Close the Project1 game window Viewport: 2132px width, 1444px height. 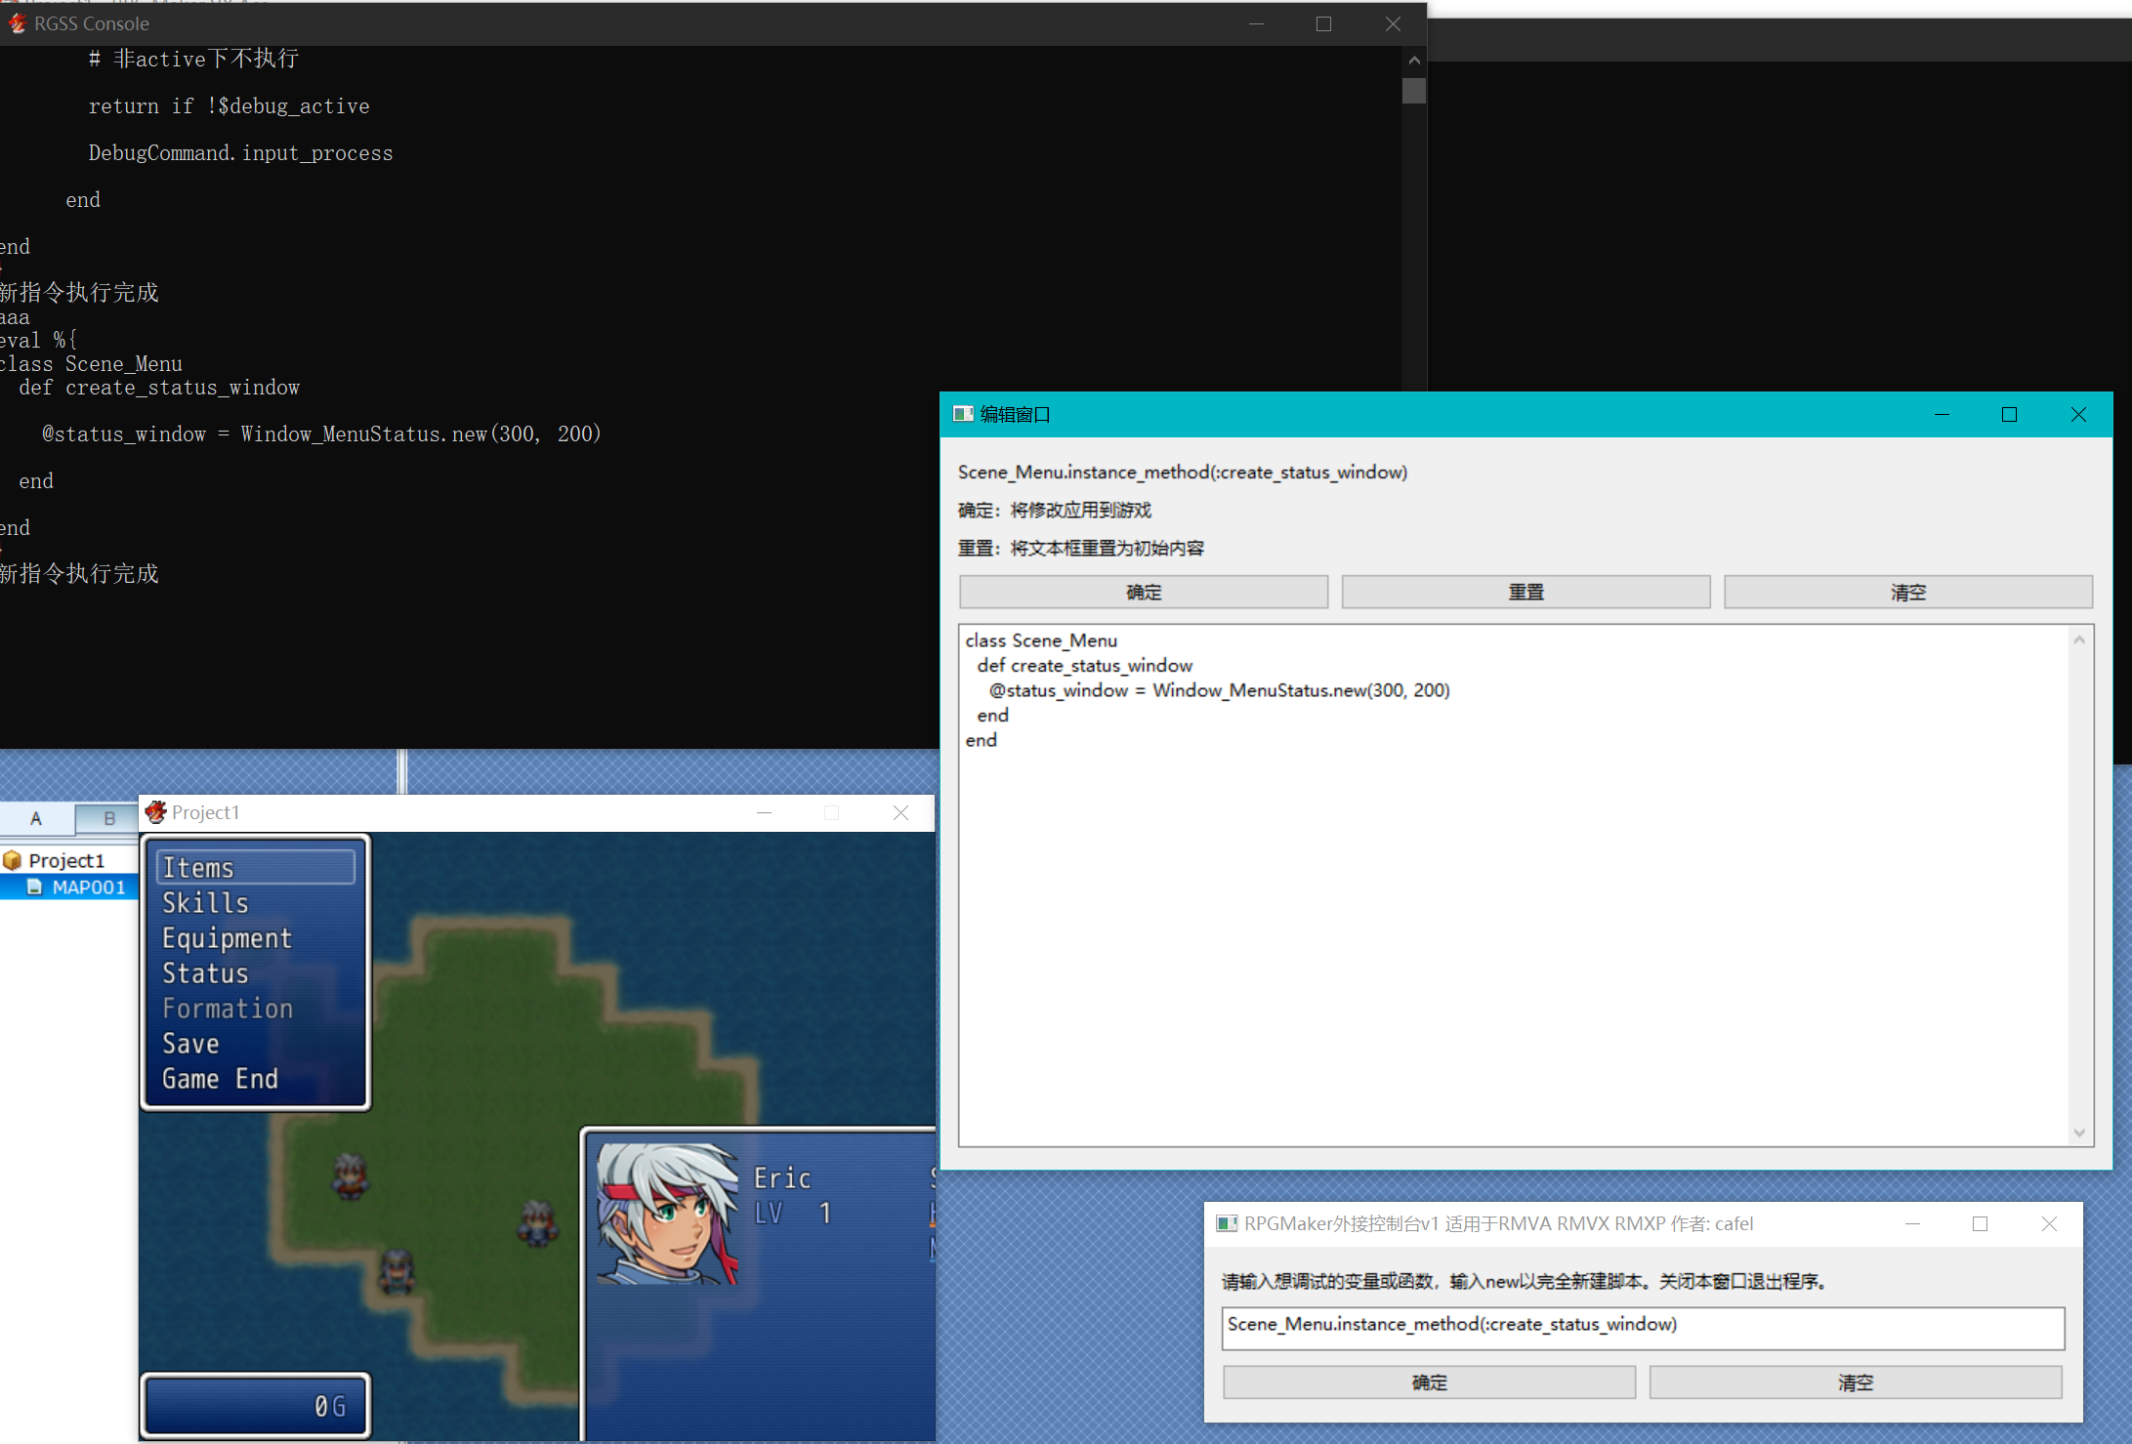tap(900, 812)
